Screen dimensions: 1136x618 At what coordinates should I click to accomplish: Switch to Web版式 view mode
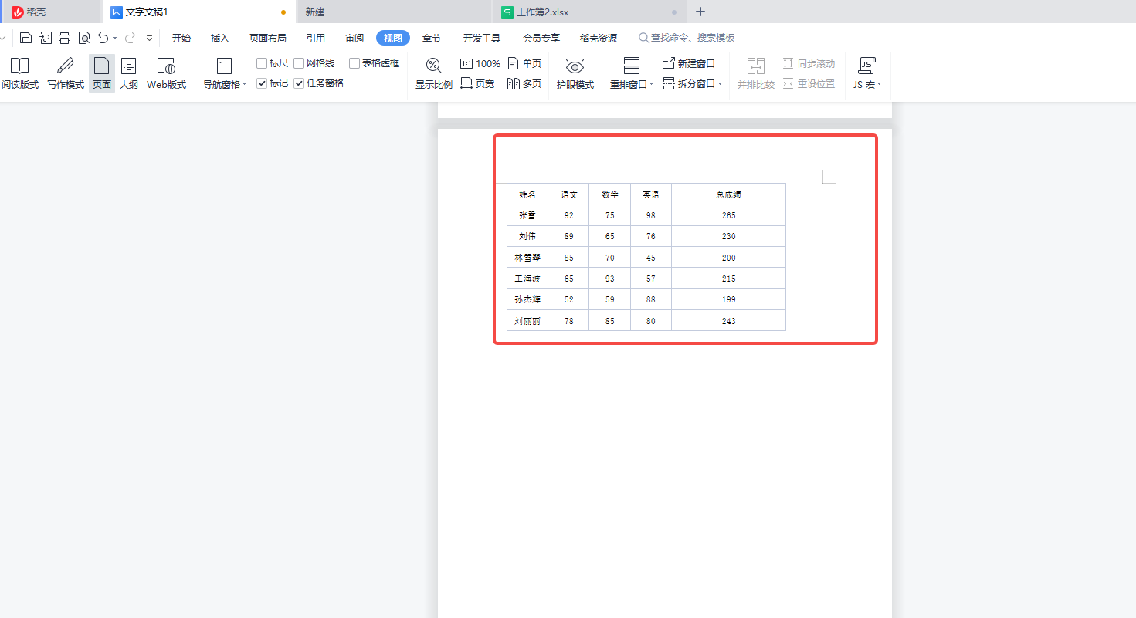[165, 73]
